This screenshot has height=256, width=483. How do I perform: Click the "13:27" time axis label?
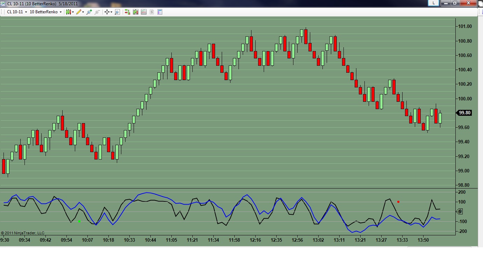(381, 240)
